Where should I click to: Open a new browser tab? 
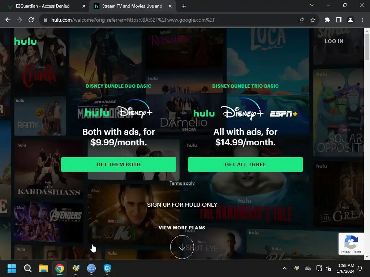coord(184,6)
